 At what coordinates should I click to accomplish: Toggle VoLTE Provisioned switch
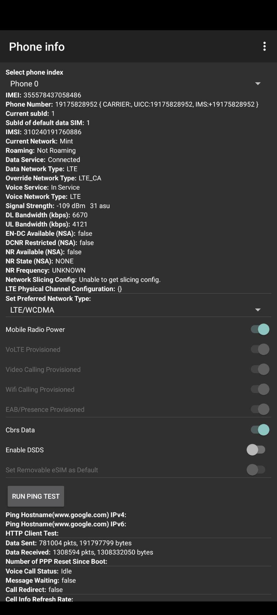pyautogui.click(x=260, y=349)
